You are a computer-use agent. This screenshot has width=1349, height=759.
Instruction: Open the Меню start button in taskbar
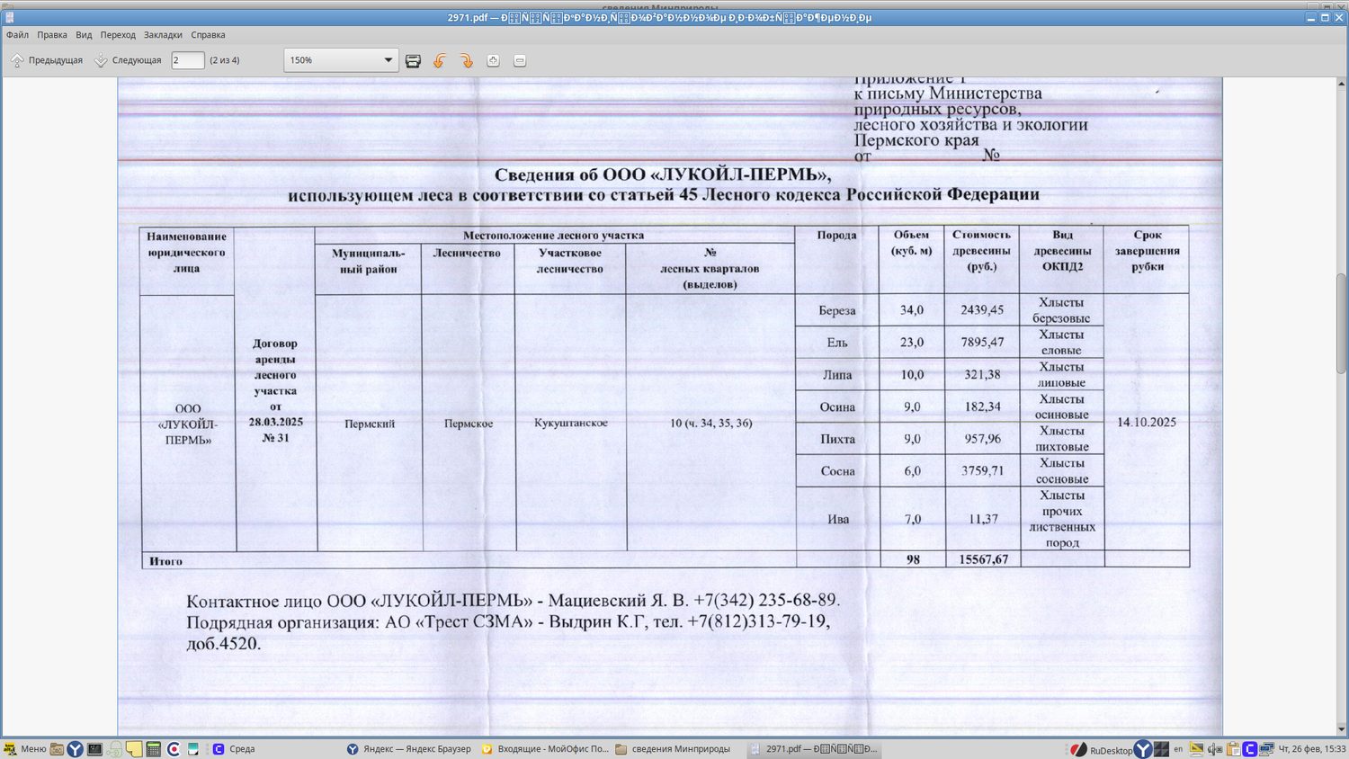pyautogui.click(x=24, y=749)
